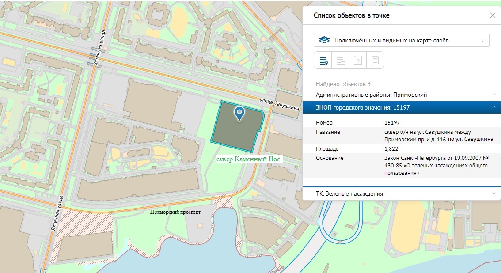Click the document report icon
The image size is (501, 273).
click(375, 61)
